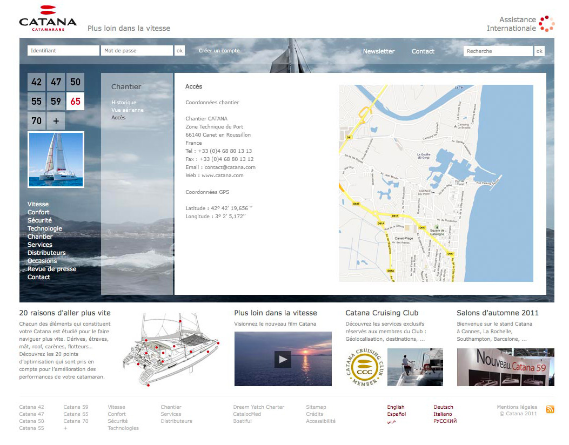Select Technologie in the sidebar menu
This screenshot has height=445, width=569.
45,228
